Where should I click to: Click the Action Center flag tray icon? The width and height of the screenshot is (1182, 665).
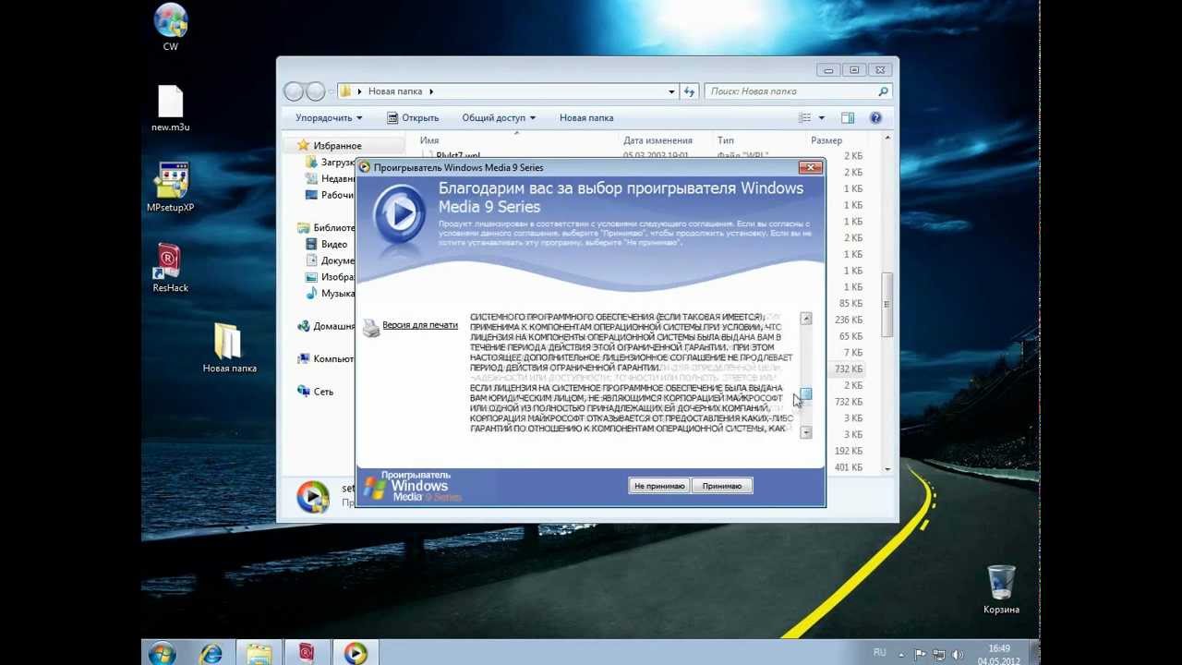click(x=922, y=654)
